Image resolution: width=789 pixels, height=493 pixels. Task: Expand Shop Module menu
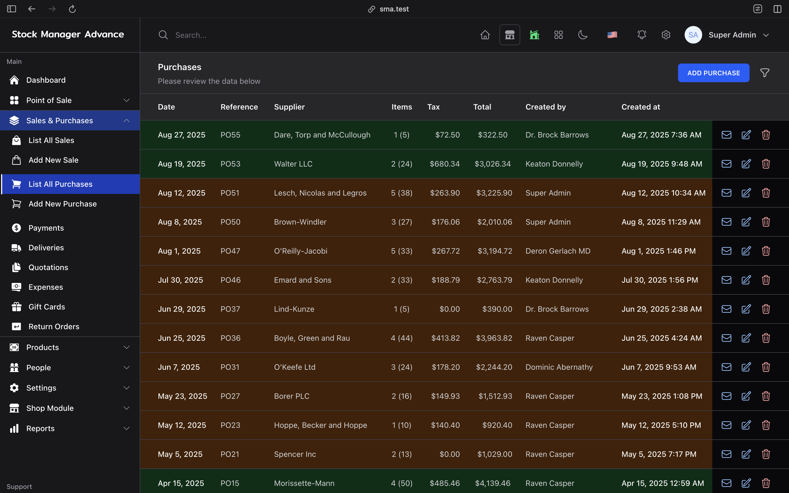(70, 408)
